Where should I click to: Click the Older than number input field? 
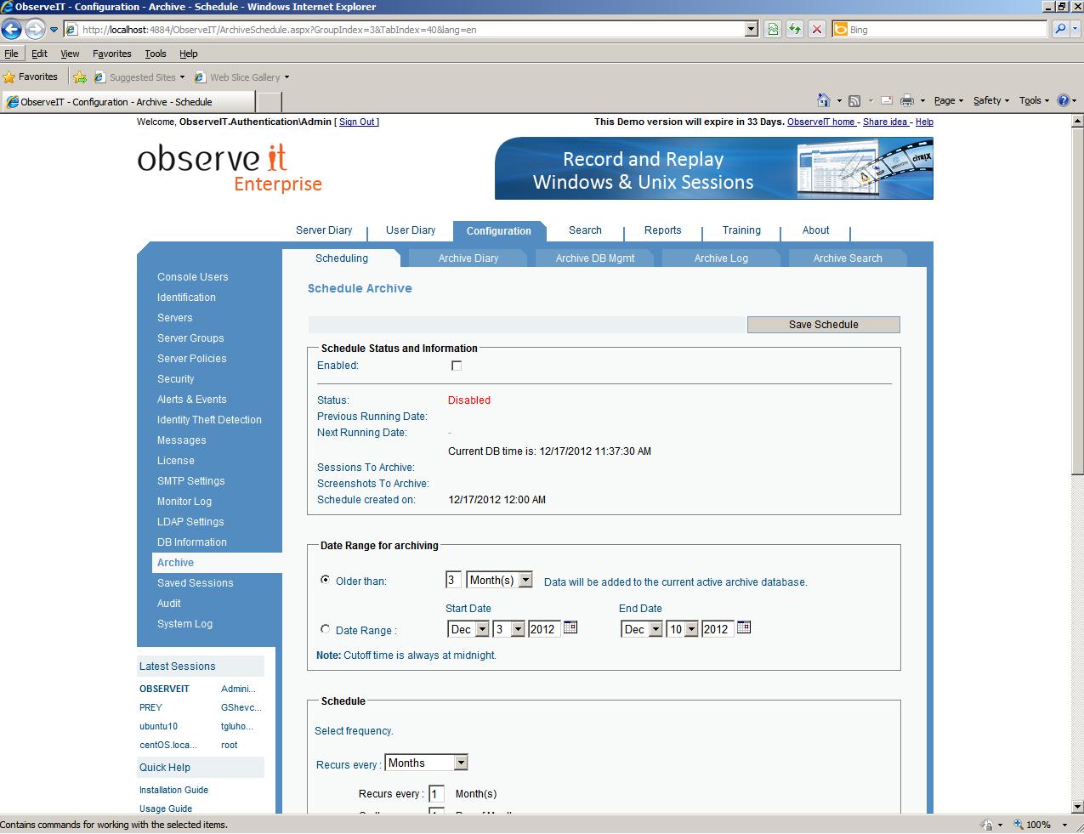[453, 580]
